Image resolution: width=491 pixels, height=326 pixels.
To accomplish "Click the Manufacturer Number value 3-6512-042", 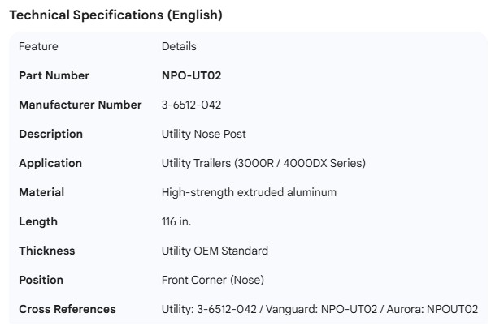I will click(x=192, y=105).
